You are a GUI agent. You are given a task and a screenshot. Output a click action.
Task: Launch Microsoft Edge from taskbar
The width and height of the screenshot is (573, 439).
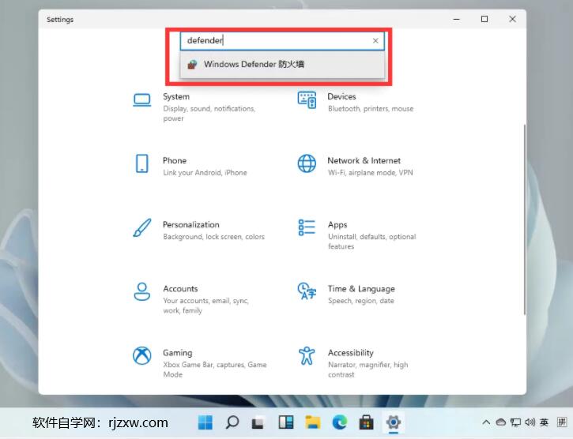340,422
